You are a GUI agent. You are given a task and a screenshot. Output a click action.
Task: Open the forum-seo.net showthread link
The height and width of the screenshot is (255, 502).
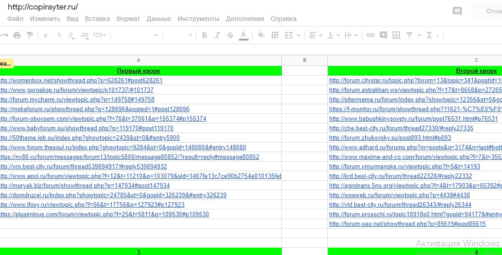point(407,224)
